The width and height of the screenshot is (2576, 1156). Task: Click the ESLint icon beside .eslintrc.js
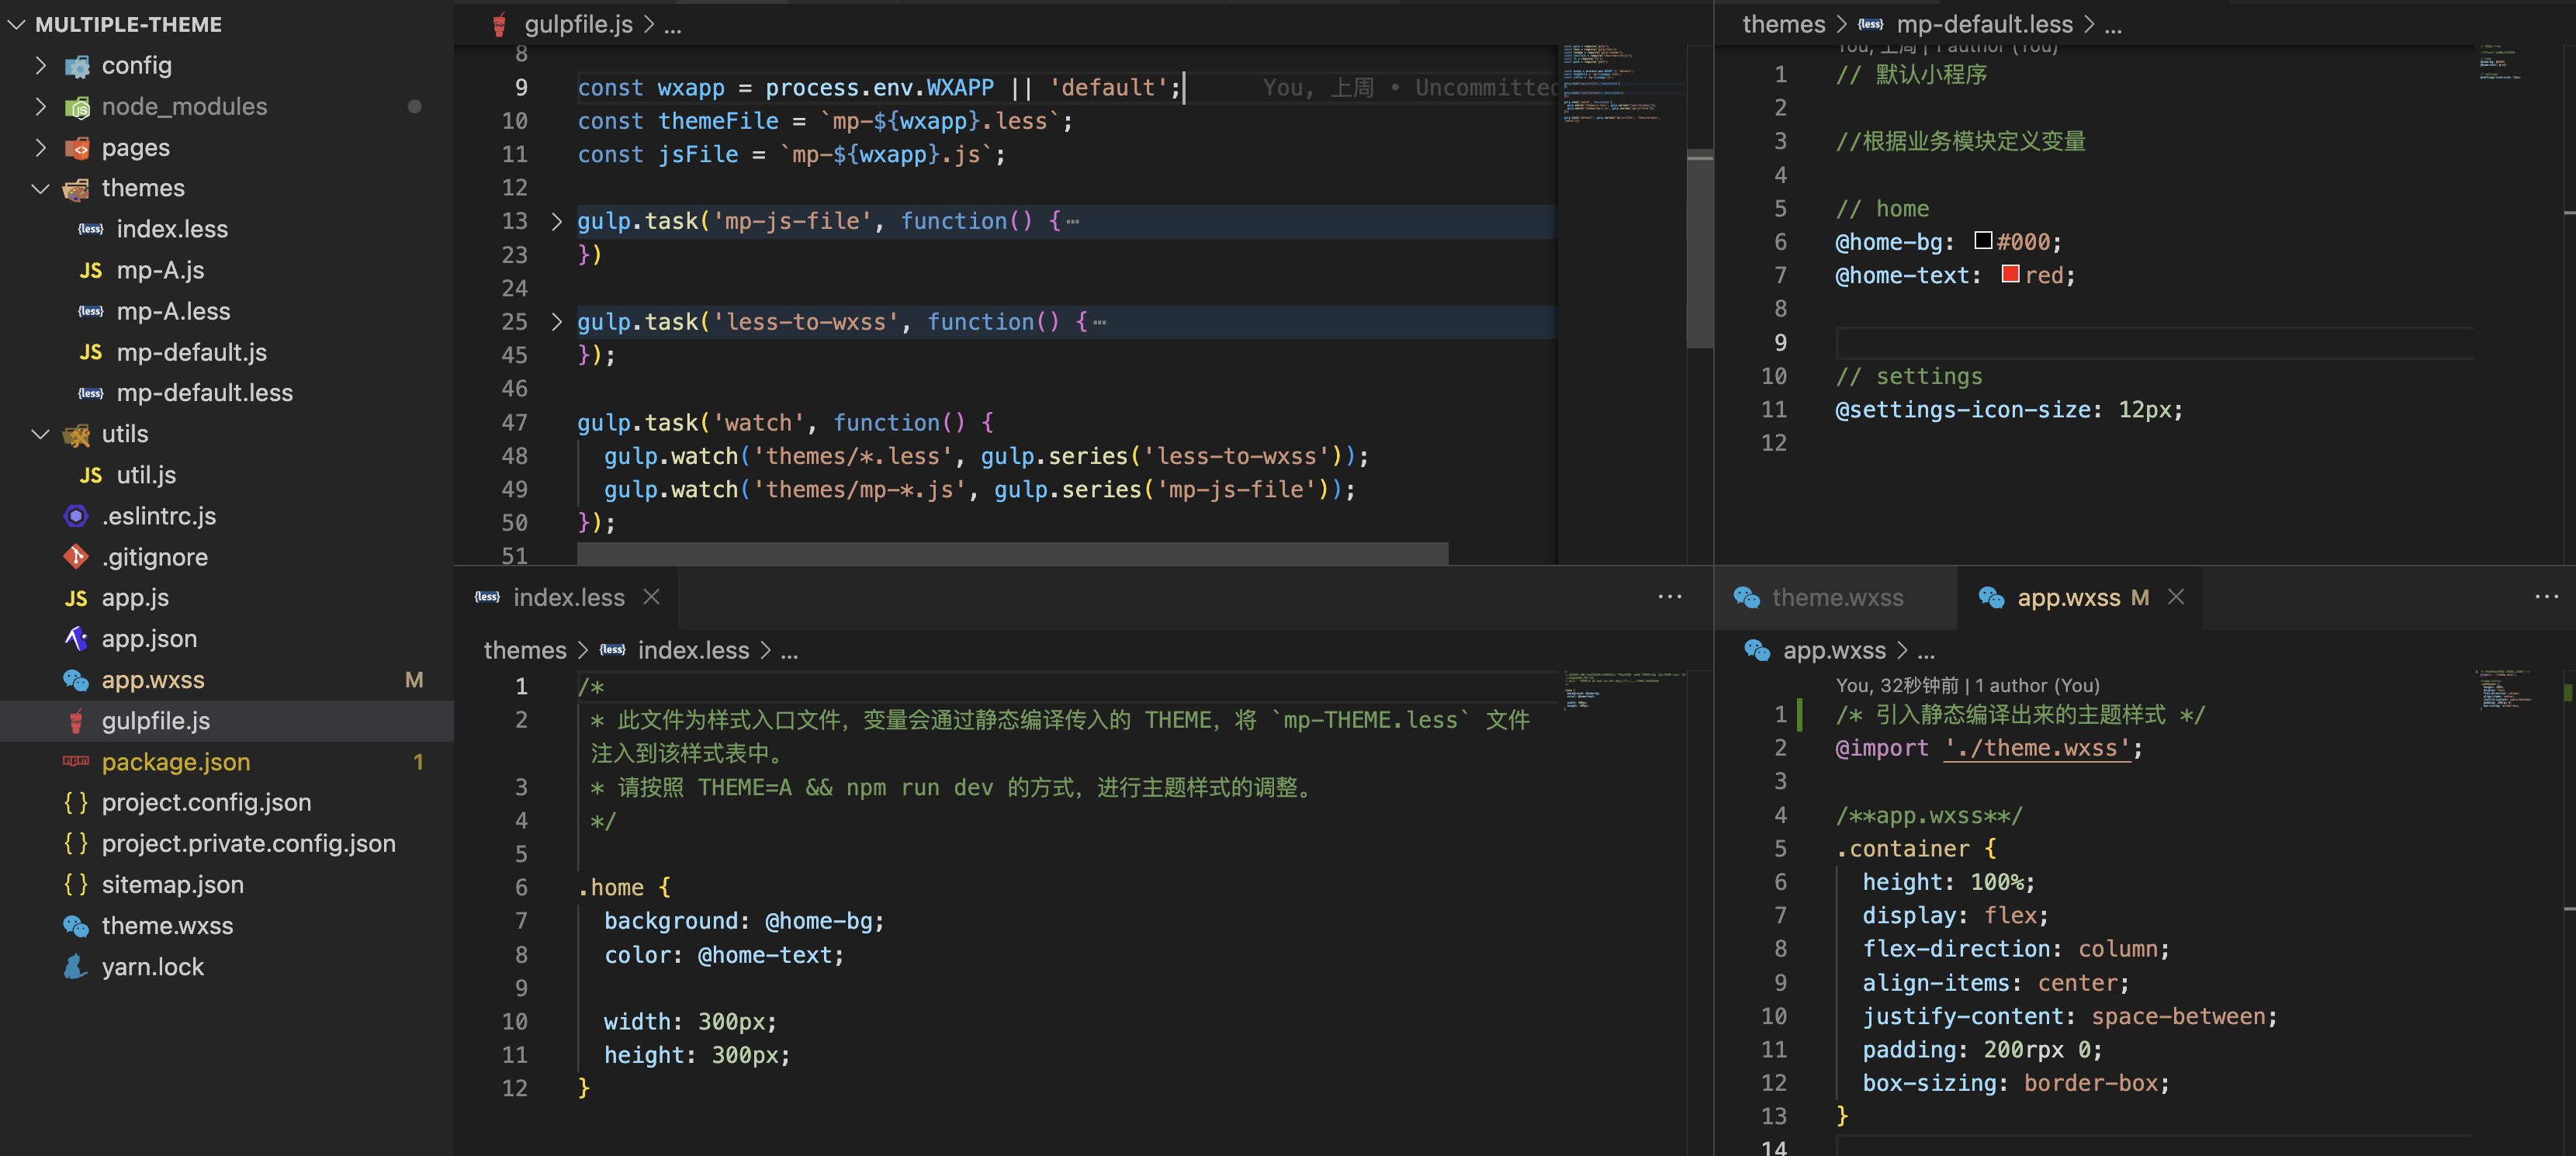pyautogui.click(x=76, y=516)
